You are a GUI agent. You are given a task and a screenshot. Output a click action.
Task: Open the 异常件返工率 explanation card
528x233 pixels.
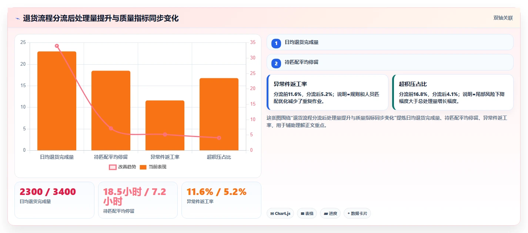click(x=327, y=92)
